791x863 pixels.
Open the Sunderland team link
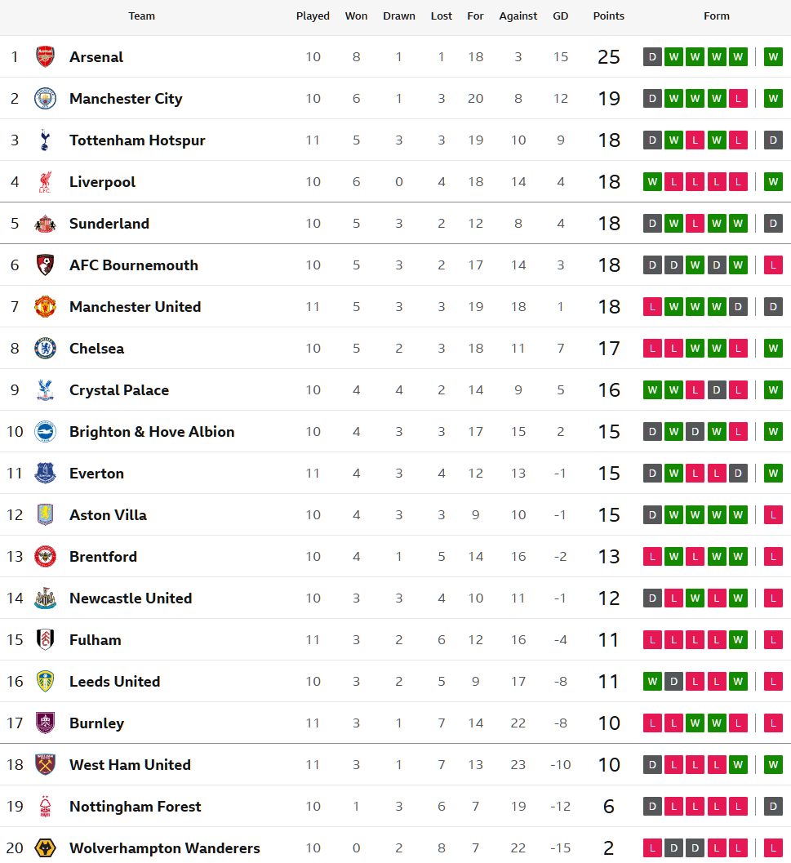click(109, 224)
